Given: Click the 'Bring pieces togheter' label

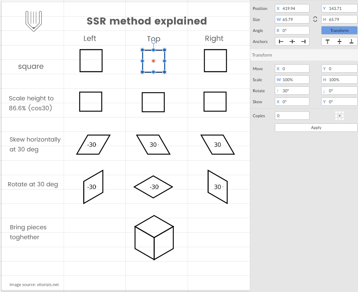Looking at the screenshot, I should (28, 232).
